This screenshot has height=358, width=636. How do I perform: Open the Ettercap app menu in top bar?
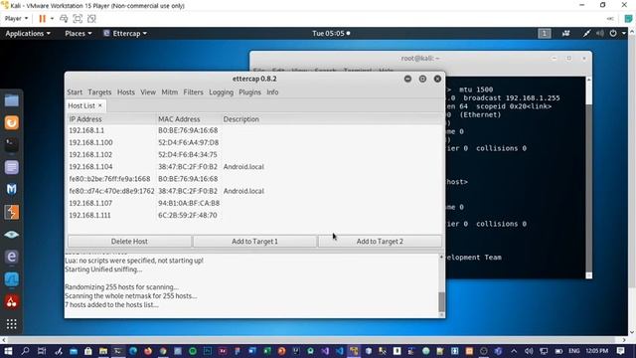(125, 33)
